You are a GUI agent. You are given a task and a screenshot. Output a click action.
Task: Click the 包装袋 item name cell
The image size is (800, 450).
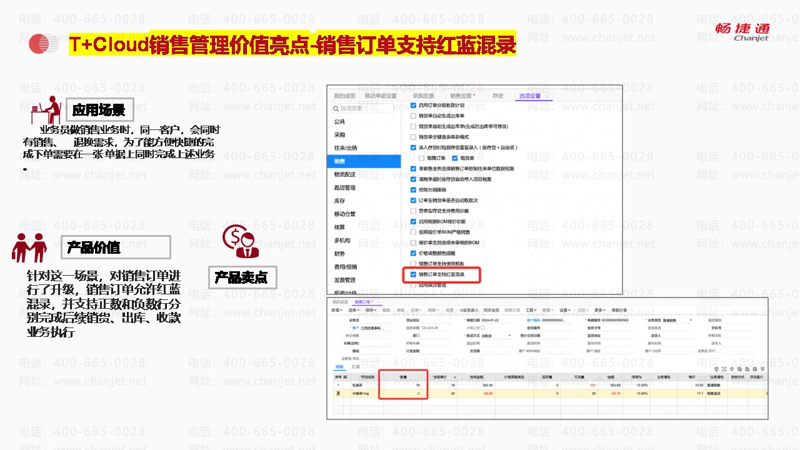[x=366, y=386]
